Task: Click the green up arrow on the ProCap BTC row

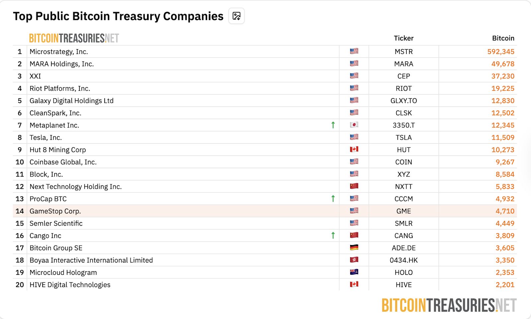Action: coord(333,198)
